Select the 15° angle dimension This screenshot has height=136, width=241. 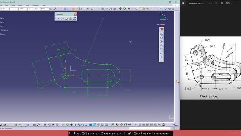pyautogui.click(x=75, y=50)
